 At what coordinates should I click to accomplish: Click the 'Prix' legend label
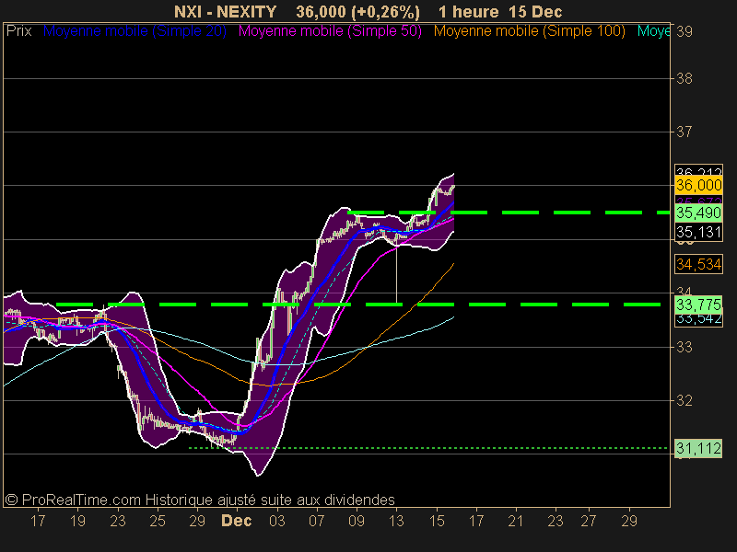coord(18,31)
